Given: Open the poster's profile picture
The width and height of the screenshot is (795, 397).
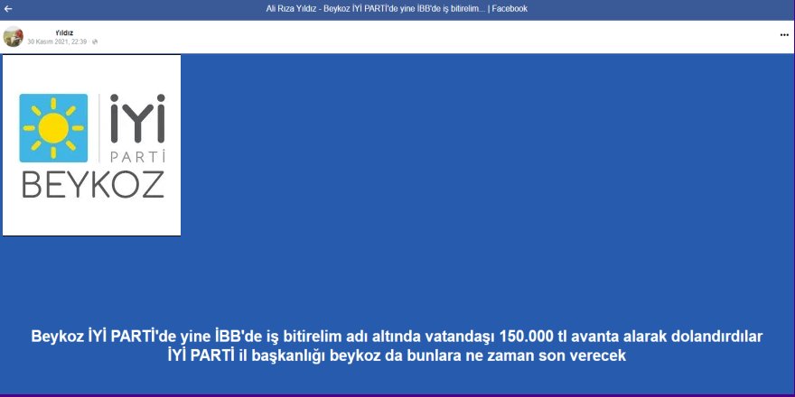Looking at the screenshot, I should pos(14,36).
